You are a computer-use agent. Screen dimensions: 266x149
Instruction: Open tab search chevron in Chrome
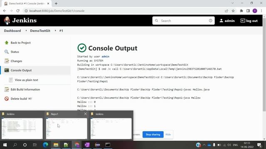(233, 3)
